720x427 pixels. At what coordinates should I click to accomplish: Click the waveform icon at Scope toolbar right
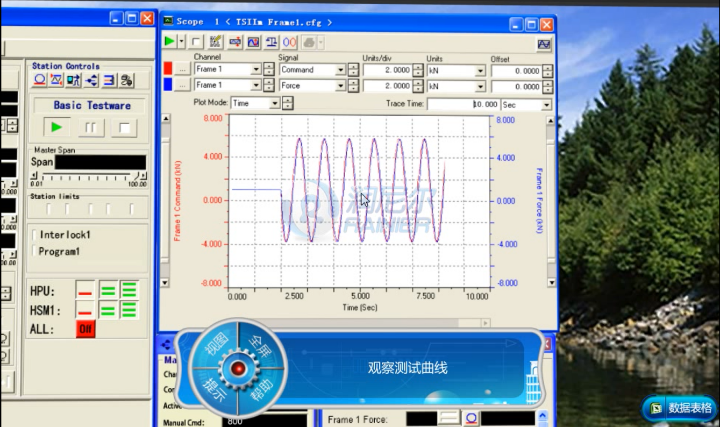544,44
